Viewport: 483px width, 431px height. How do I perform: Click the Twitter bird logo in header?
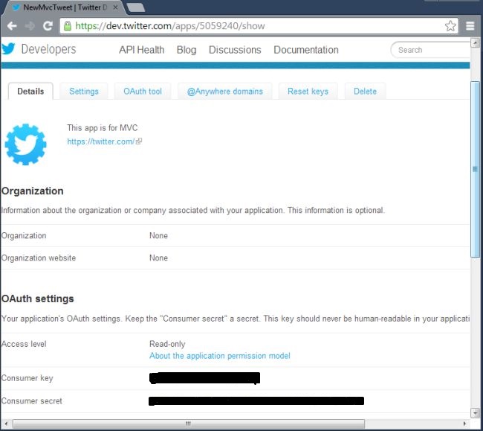[x=8, y=48]
